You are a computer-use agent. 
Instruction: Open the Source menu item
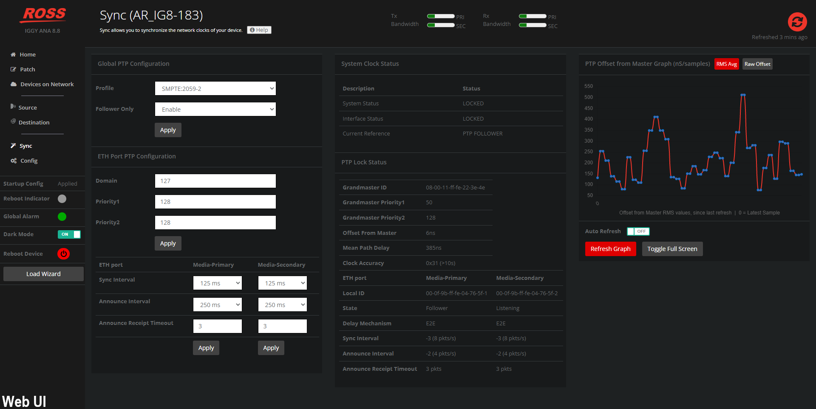(x=28, y=107)
